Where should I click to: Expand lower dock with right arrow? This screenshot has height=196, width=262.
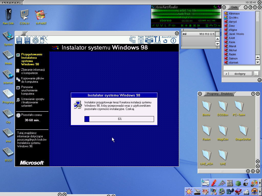click(x=260, y=191)
